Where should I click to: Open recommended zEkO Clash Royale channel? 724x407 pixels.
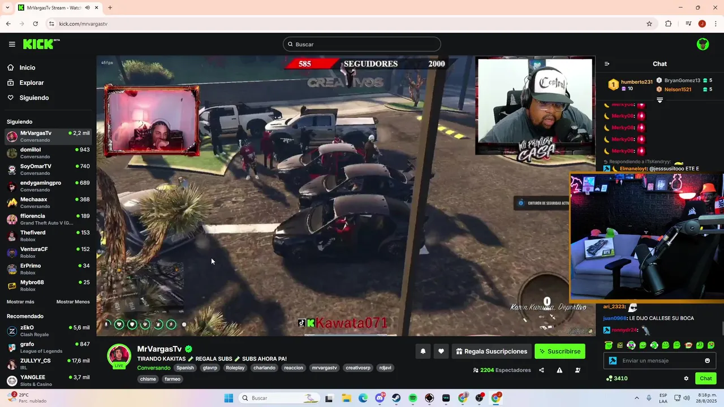click(x=48, y=331)
